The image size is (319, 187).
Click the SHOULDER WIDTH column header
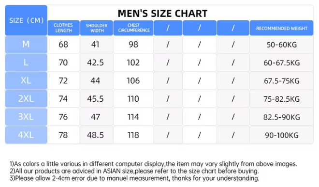click(x=97, y=28)
